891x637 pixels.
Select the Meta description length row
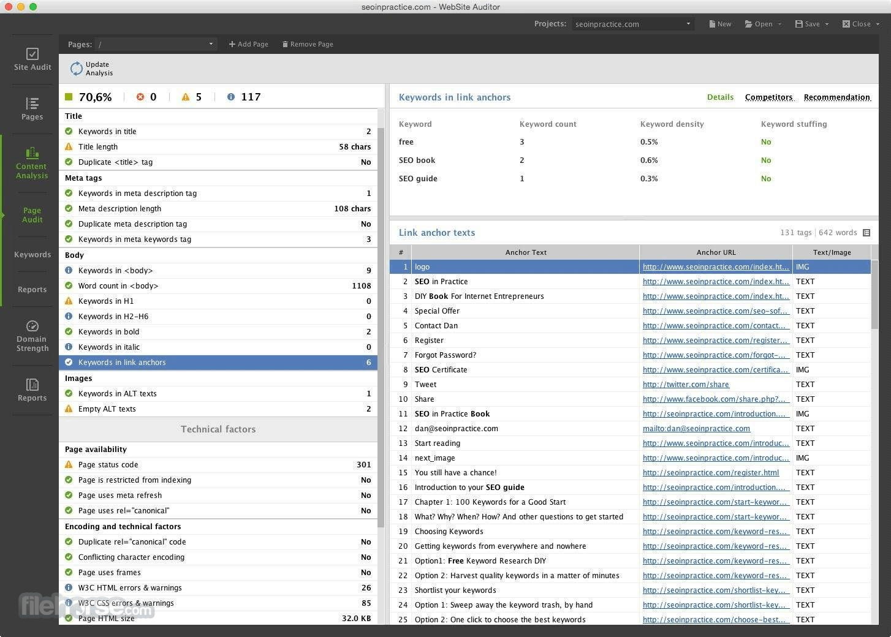tap(218, 209)
